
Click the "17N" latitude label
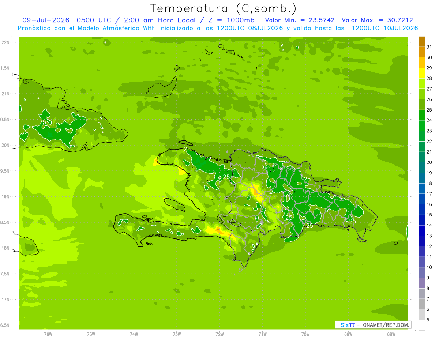click(x=6, y=300)
